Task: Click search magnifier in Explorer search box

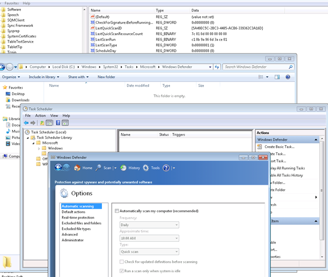Action: pyautogui.click(x=291, y=67)
